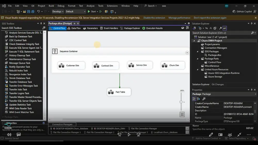Select the Churn Dim data flow task
This screenshot has height=145, width=258.
point(173,65)
